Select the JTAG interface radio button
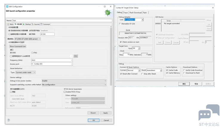Screen dimensions: 222x129 (32, 53)
